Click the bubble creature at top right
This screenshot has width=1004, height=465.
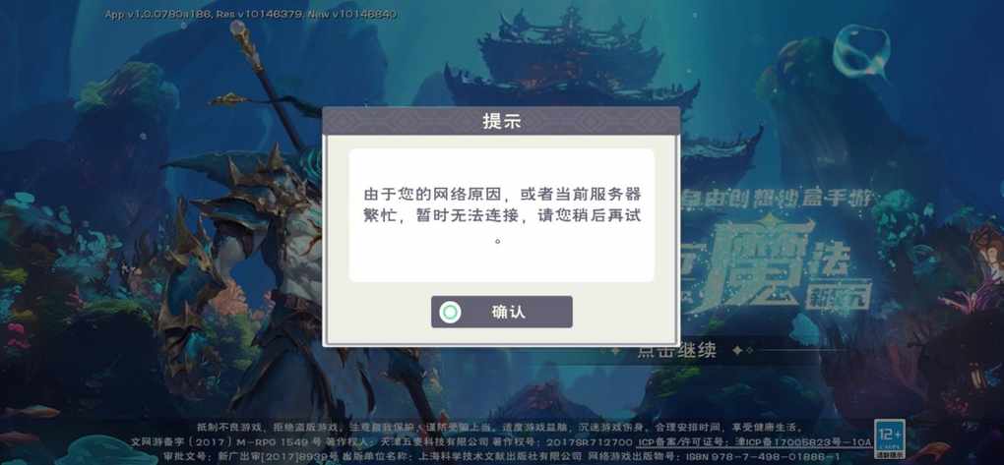click(861, 51)
